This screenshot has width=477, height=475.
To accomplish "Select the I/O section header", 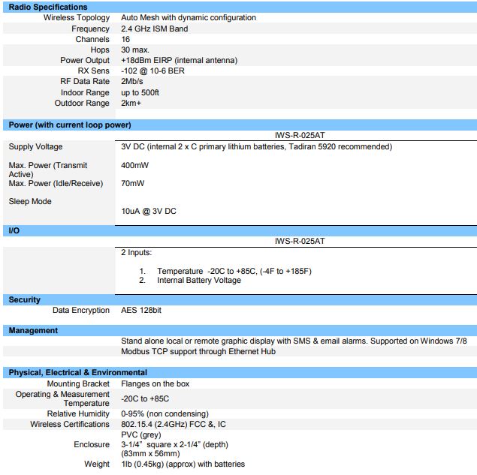I will pos(14,231).
